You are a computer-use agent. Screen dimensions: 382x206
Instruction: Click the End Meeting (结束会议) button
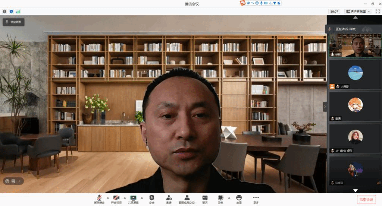[366, 199]
